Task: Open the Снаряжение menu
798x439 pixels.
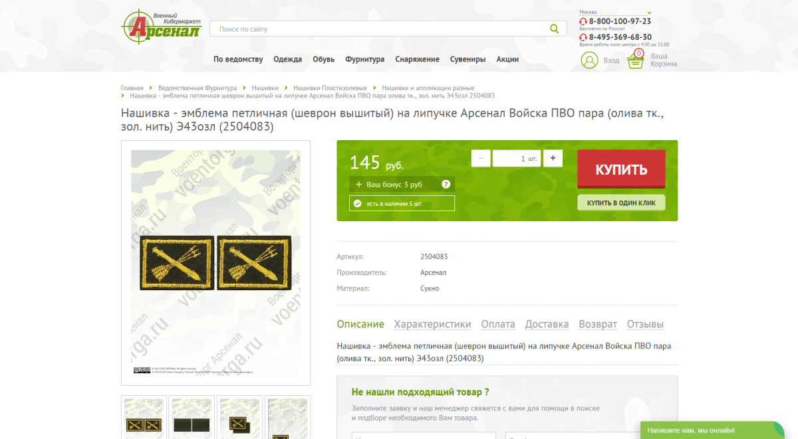Action: pyautogui.click(x=417, y=59)
